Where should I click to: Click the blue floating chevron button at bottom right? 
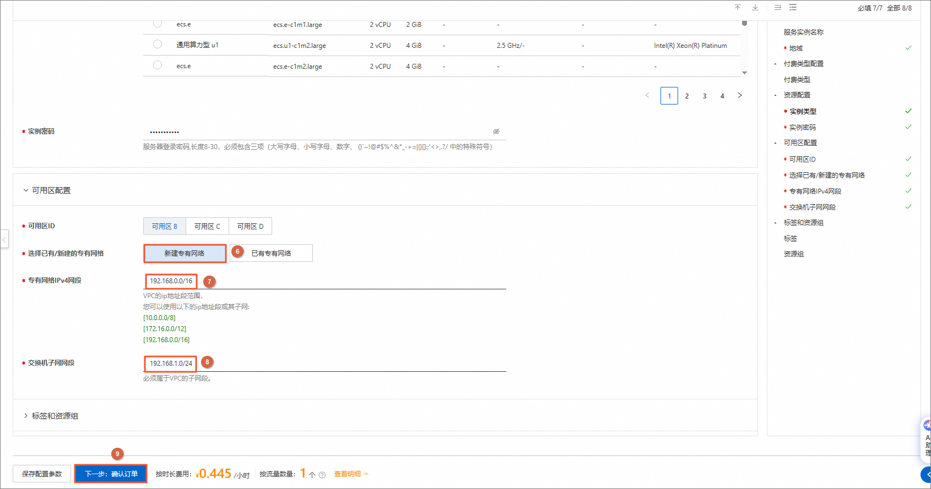tap(926, 474)
